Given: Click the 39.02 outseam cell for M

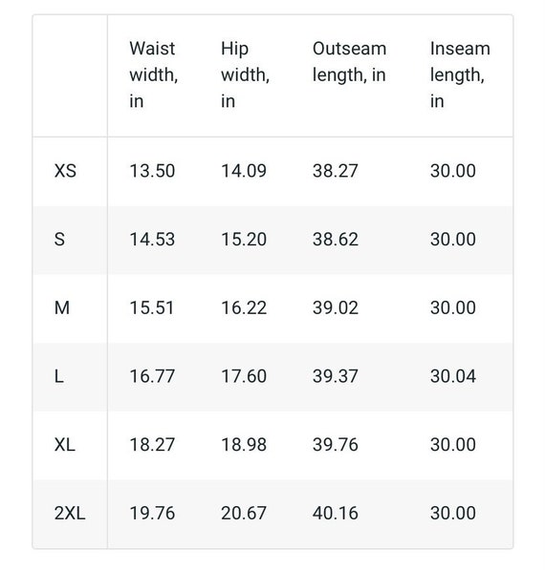Looking at the screenshot, I should click(336, 307).
